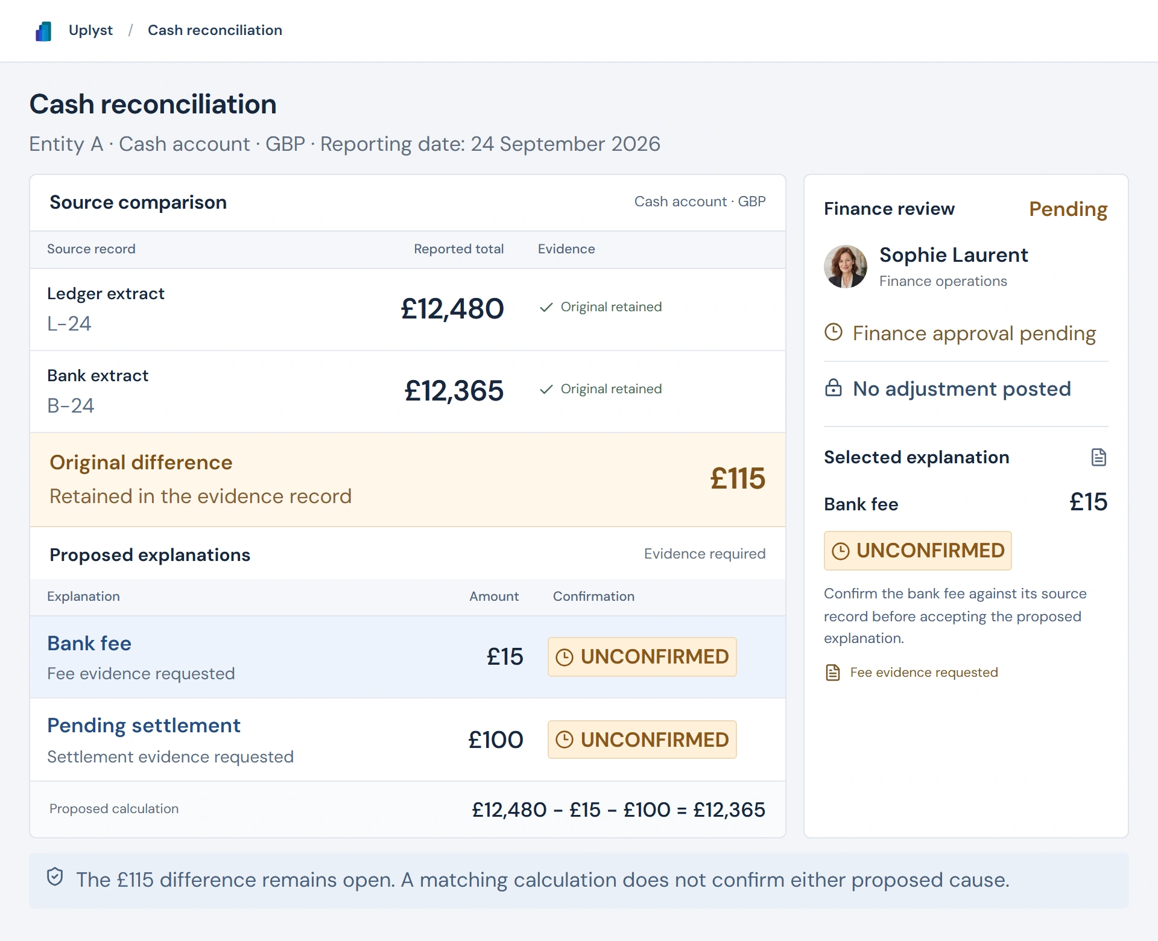The image size is (1158, 941).
Task: Click the £100 pending settlement amount
Action: pos(496,740)
